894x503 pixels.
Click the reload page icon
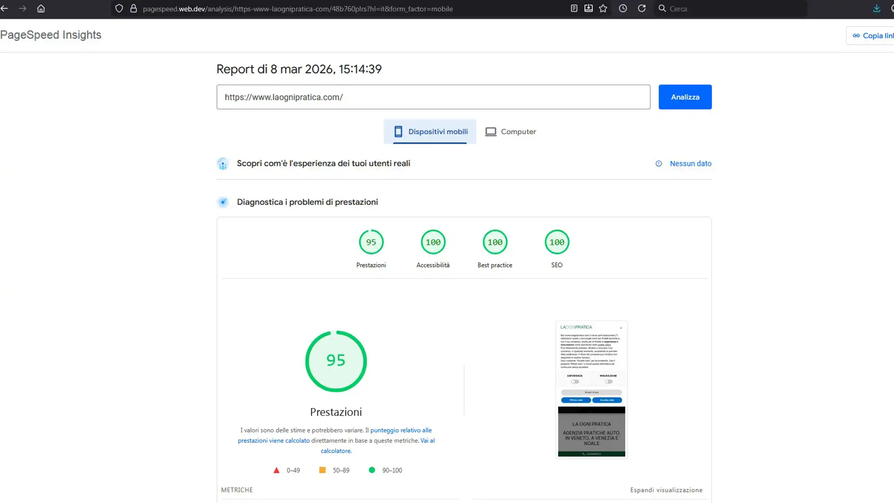click(x=642, y=8)
